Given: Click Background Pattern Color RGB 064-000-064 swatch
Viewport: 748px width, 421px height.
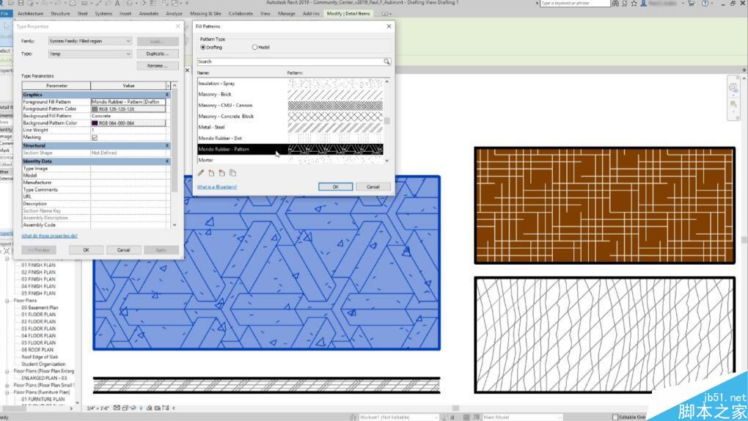Looking at the screenshot, I should tap(128, 123).
